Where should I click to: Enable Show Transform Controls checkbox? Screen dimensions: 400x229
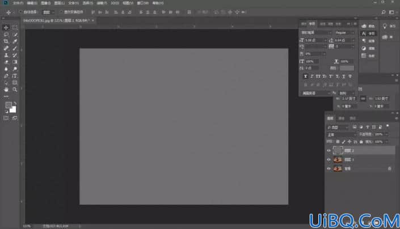(x=61, y=12)
